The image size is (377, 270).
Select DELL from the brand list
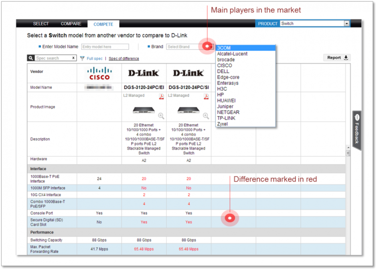pos(245,71)
